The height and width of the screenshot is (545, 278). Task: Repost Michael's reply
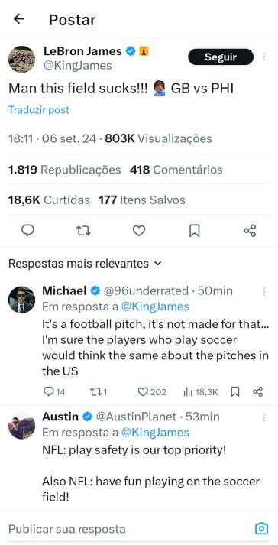pyautogui.click(x=99, y=392)
